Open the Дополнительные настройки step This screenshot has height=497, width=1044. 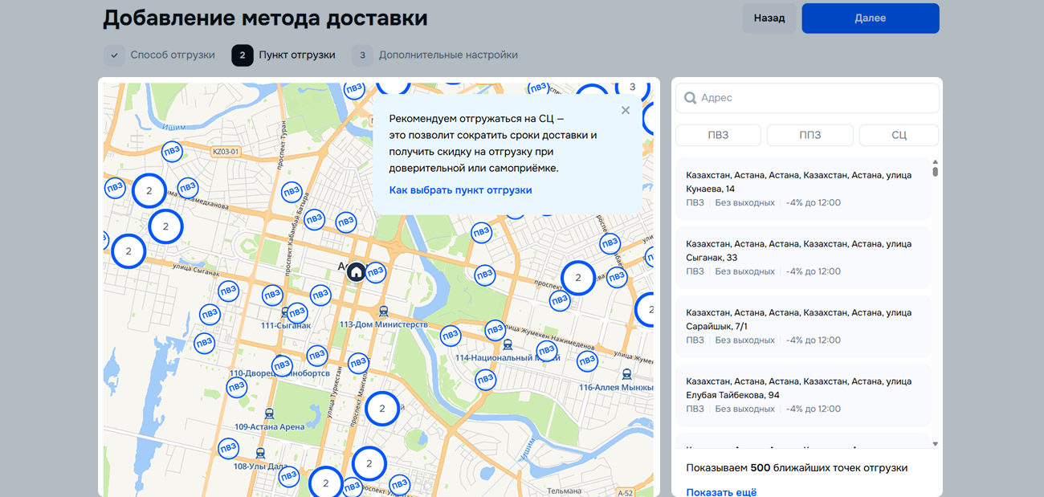click(448, 55)
